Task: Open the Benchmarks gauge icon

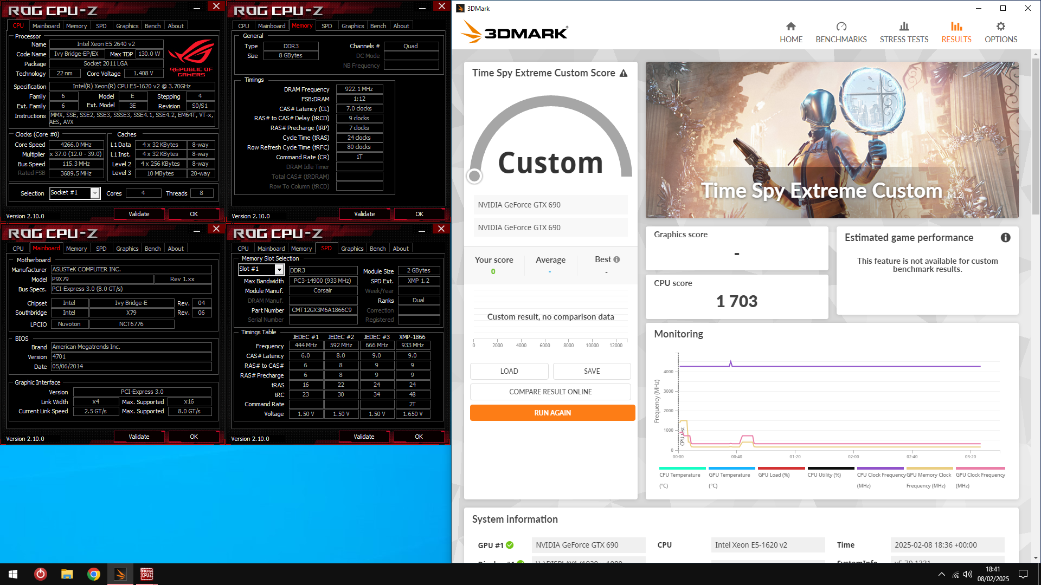Action: (x=841, y=27)
